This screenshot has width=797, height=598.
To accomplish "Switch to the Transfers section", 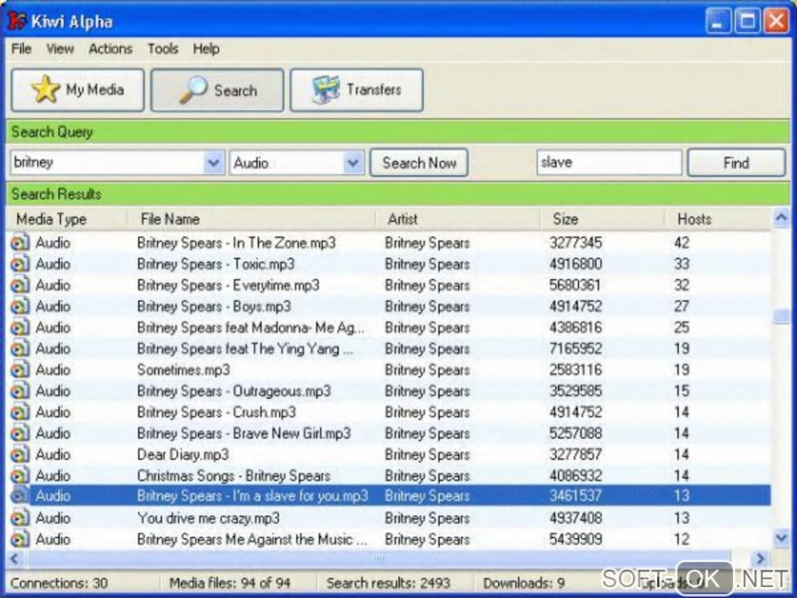I will tap(356, 90).
